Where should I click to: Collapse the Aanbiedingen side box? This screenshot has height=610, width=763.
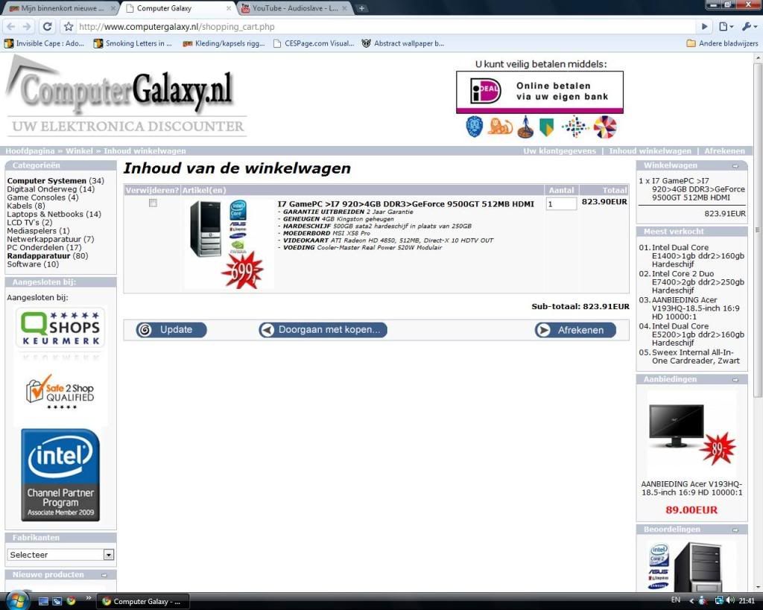[x=735, y=379]
